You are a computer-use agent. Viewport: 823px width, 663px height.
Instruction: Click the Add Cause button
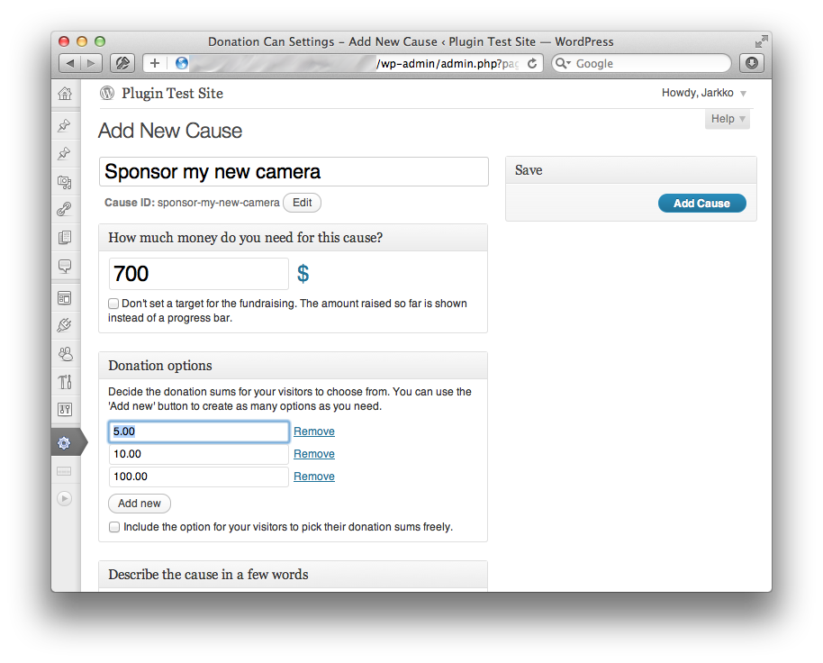coord(701,204)
